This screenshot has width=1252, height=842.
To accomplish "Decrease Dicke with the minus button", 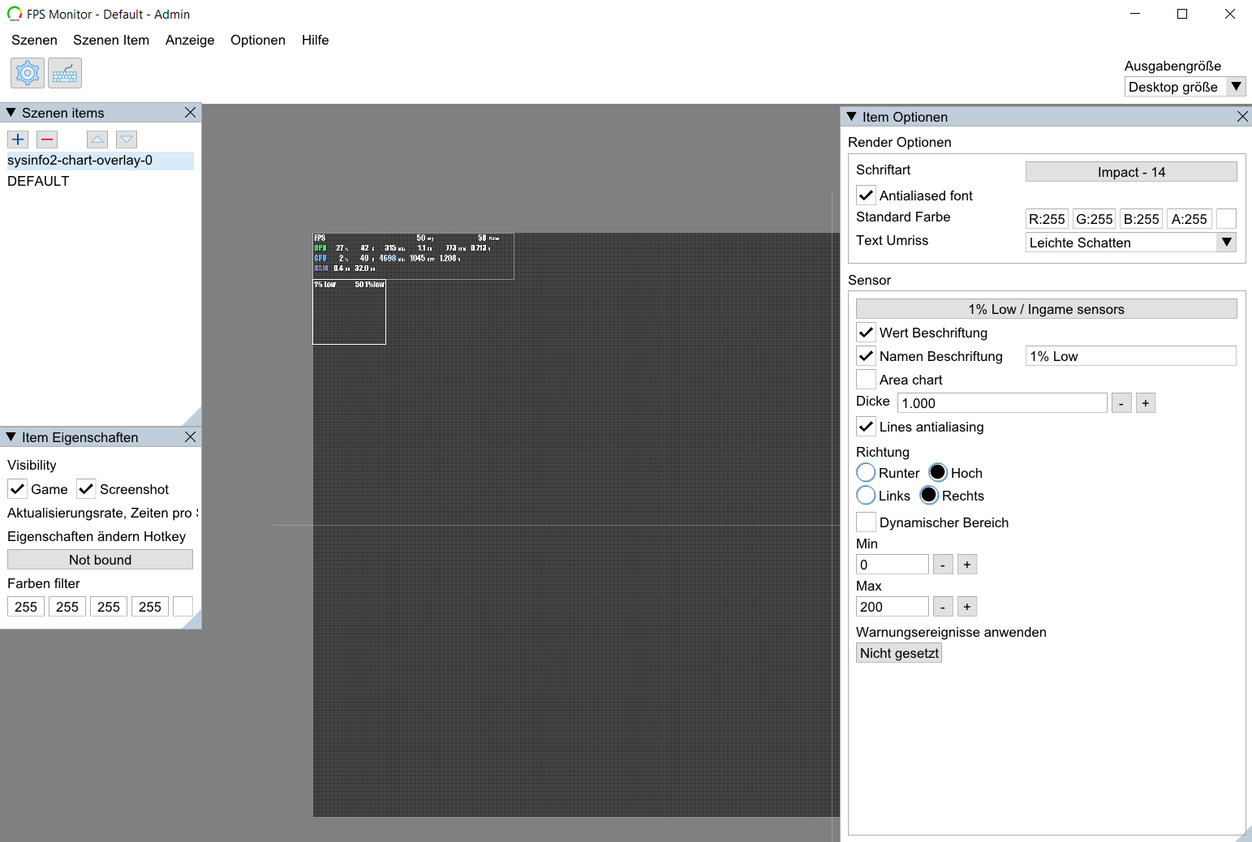I will pyautogui.click(x=1121, y=403).
